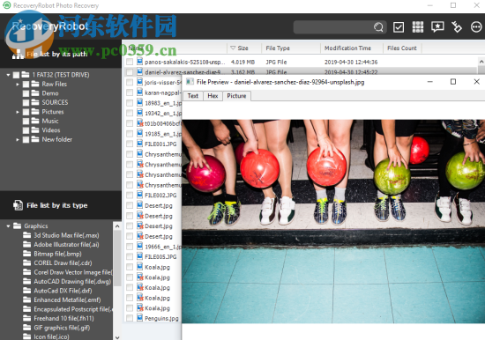Click the type list scrollbar down arrow
This screenshot has height=340, width=485.
117,336
